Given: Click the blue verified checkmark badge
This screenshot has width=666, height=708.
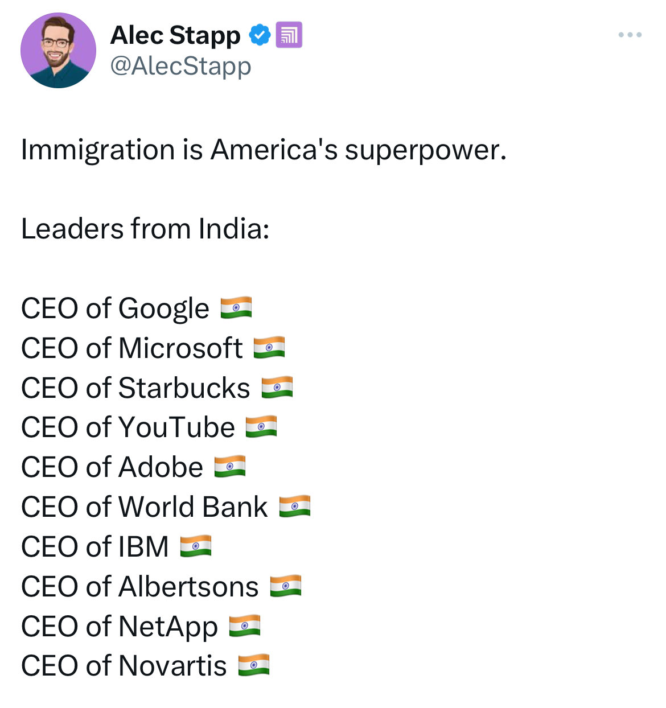Looking at the screenshot, I should click(x=260, y=35).
